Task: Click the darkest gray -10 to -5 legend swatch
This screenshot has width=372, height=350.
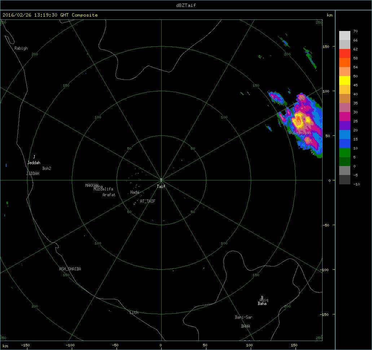Action: click(345, 179)
